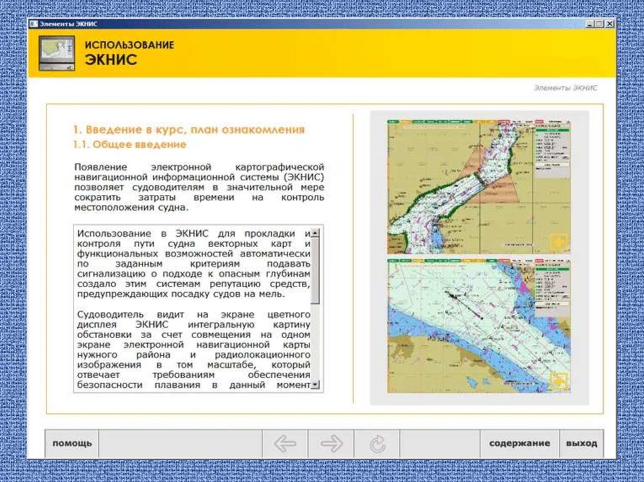Click subheading '1.1. Общее введение'
The width and height of the screenshot is (644, 482).
[130, 145]
